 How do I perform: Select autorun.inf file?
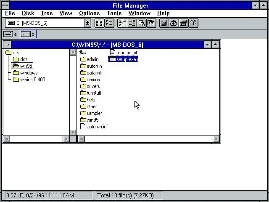tap(94, 127)
